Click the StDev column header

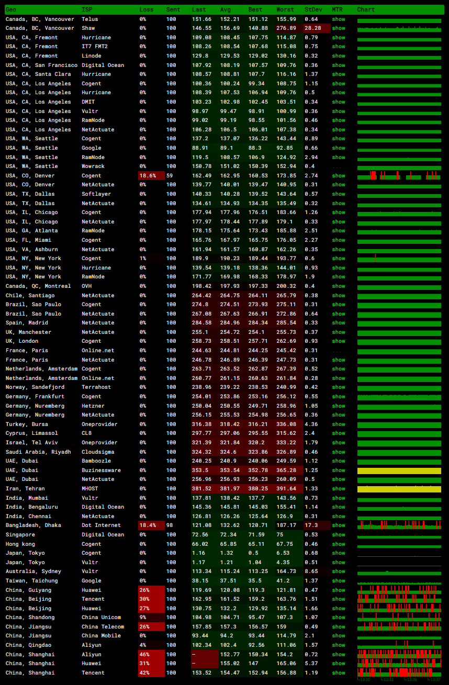tap(313, 9)
